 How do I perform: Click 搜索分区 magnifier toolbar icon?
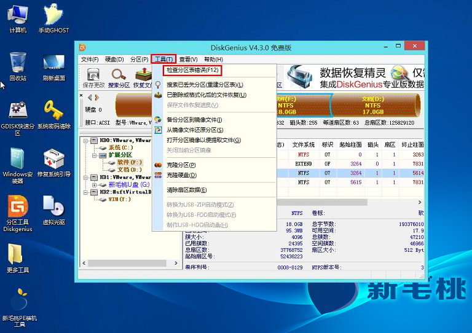119,78
